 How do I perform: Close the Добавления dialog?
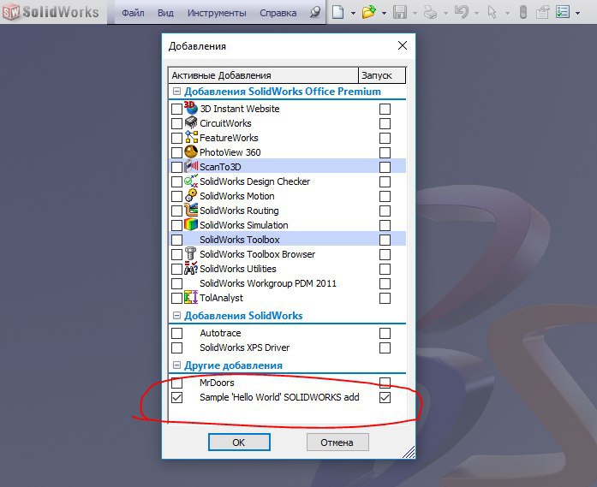403,45
